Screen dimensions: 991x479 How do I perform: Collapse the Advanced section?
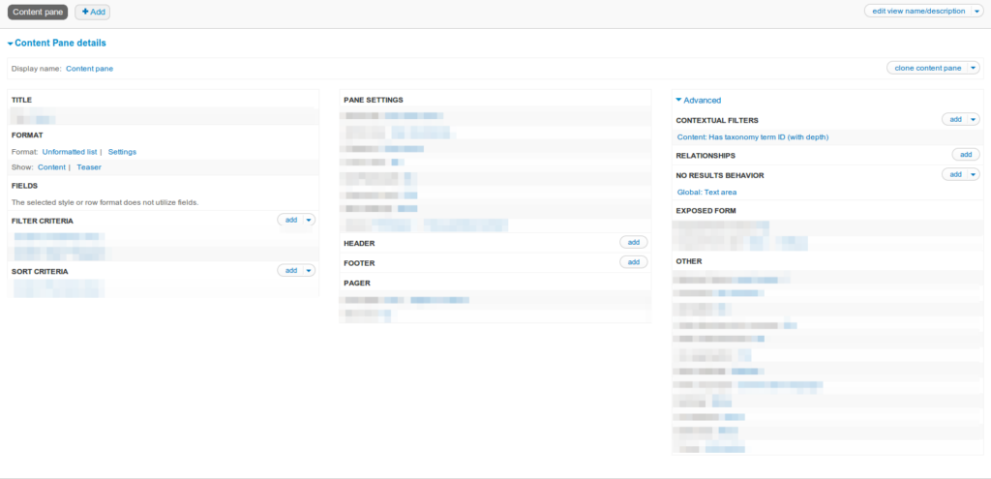click(699, 100)
